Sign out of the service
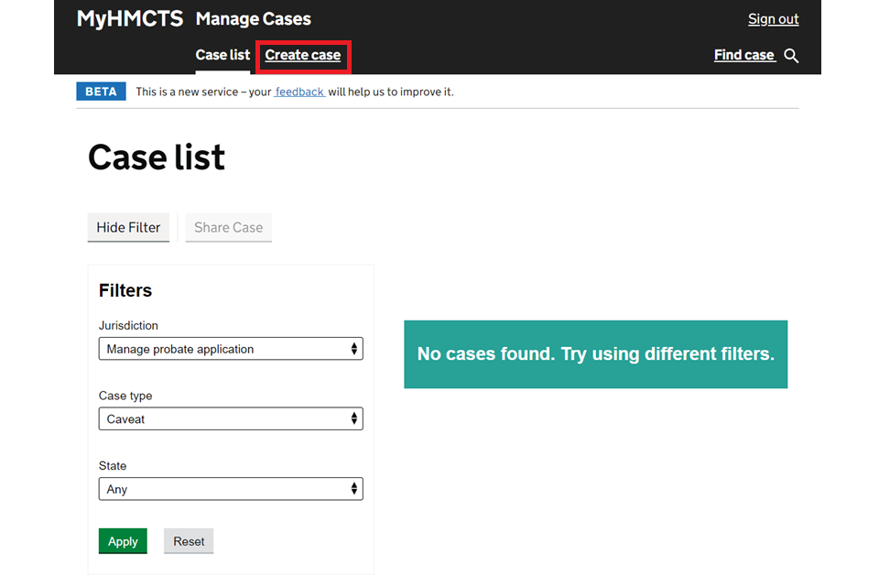Screen dimensions: 879x586 pyautogui.click(x=773, y=19)
